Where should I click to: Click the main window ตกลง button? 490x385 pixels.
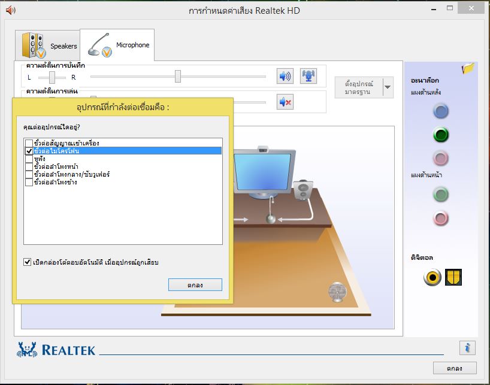coord(455,368)
